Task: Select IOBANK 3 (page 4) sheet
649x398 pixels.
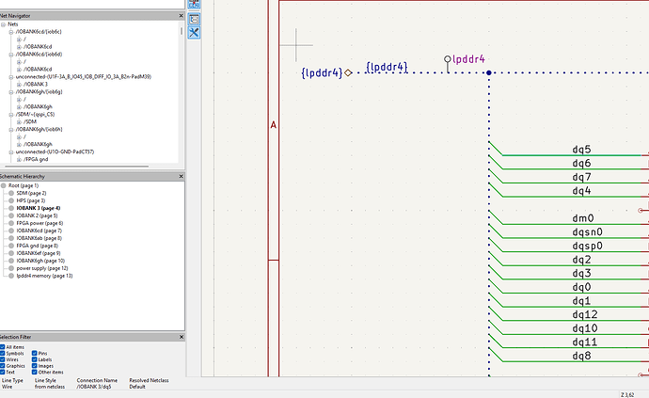Action: tap(39, 208)
